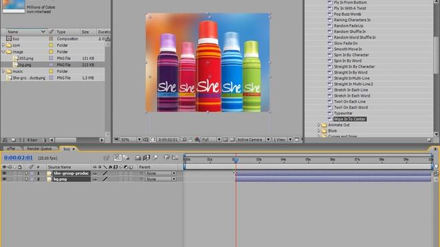Screen dimensions: 440x247
Task: Select Spin In By Word preset
Action: (348, 61)
